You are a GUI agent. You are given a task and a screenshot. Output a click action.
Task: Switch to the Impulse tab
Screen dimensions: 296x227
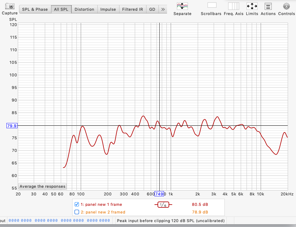tap(108, 9)
